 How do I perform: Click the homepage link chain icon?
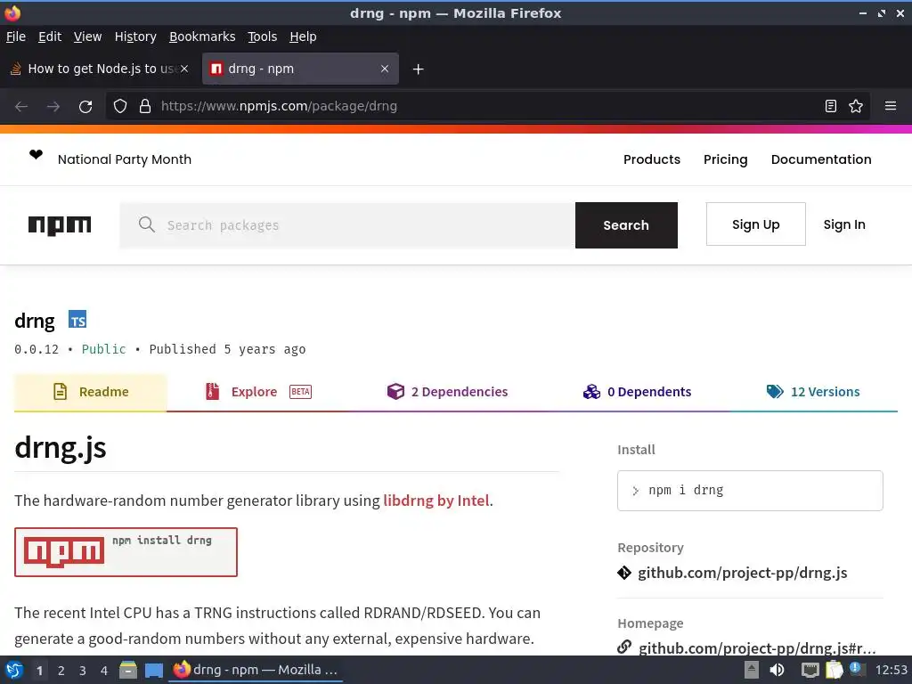624,647
